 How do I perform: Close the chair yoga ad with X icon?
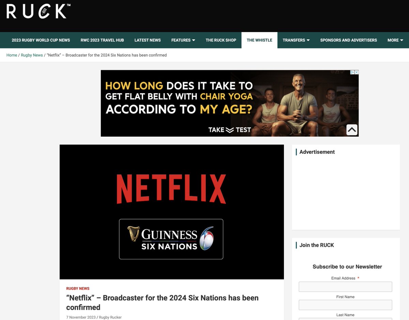357,72
